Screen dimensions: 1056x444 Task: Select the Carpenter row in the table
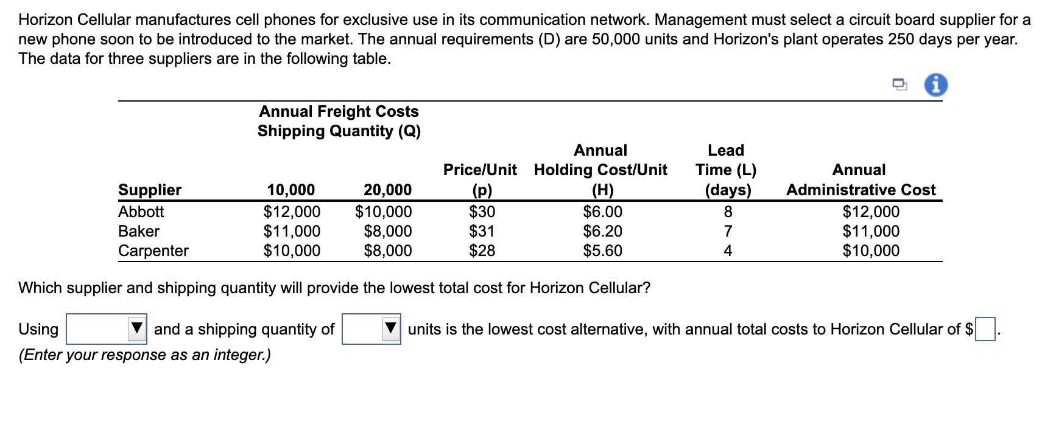pyautogui.click(x=153, y=251)
